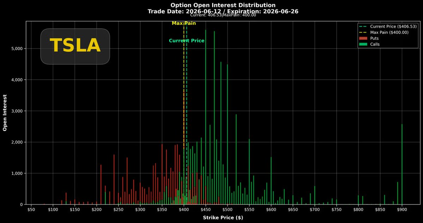Image resolution: width=423 pixels, height=223 pixels.
Task: Click the $800 strike tick label
Action: click(358, 210)
